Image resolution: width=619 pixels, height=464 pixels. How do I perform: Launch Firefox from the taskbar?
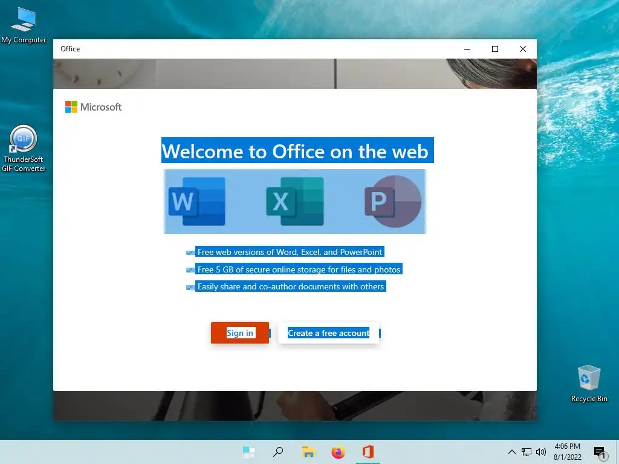pyautogui.click(x=338, y=452)
